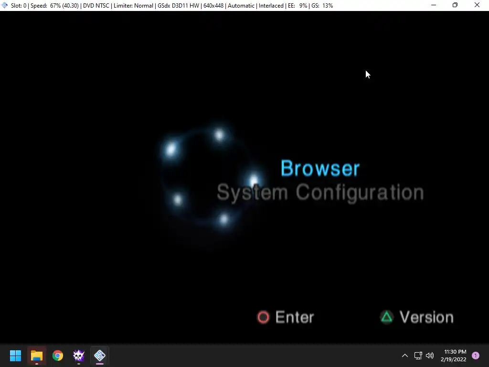Click the title bar speed status text

(x=54, y=6)
